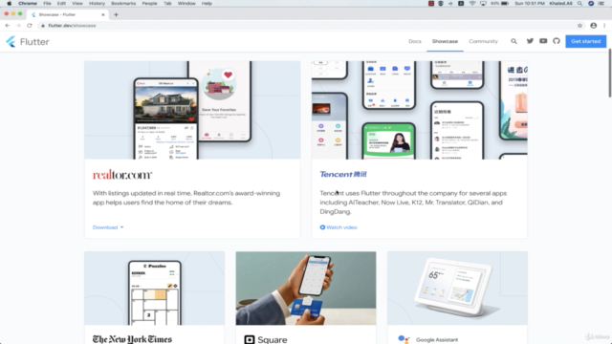
Task: Select the Showcase navigation tab
Action: pos(445,41)
